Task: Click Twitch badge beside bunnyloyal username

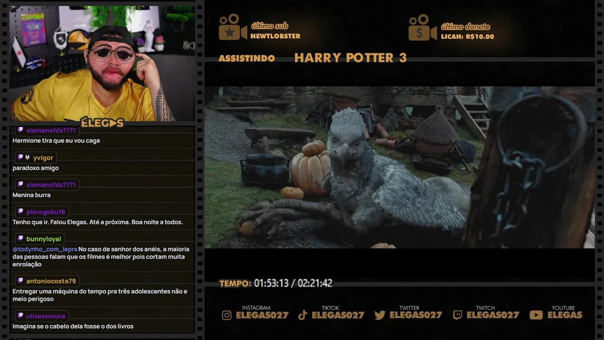Action: coord(20,238)
